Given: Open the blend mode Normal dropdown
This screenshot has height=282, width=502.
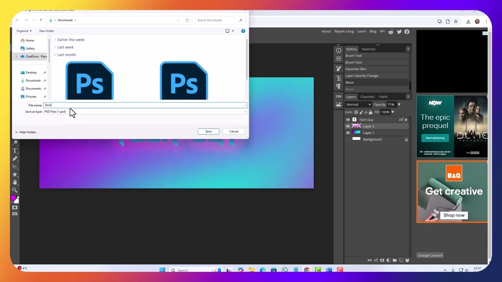Looking at the screenshot, I should (358, 105).
